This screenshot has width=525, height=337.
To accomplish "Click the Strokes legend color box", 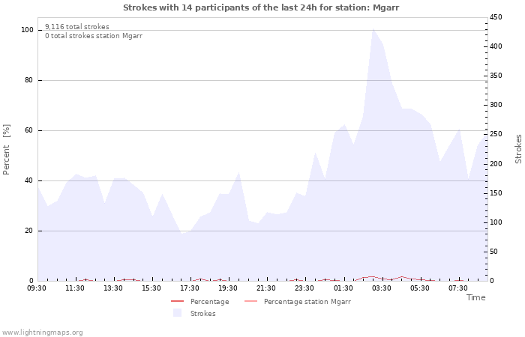I will pos(177,313).
